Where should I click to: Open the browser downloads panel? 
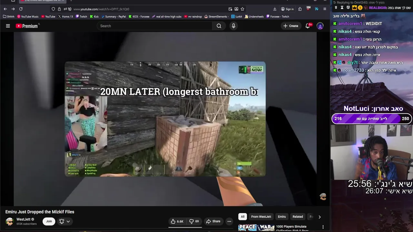pos(275,9)
